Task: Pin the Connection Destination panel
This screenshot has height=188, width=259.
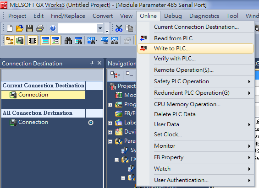Action: point(92,63)
